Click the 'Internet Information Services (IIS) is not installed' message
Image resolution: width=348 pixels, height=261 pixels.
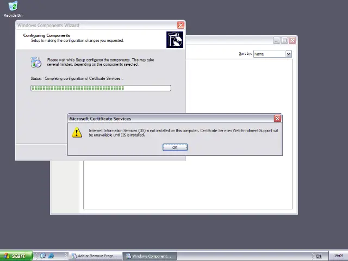pos(183,133)
